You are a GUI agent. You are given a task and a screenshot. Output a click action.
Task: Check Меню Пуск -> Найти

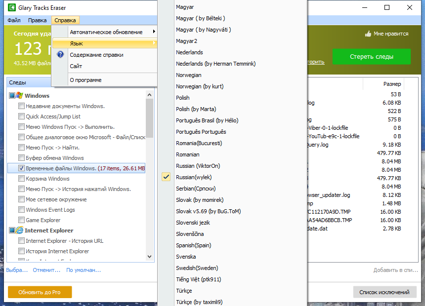tap(21, 147)
